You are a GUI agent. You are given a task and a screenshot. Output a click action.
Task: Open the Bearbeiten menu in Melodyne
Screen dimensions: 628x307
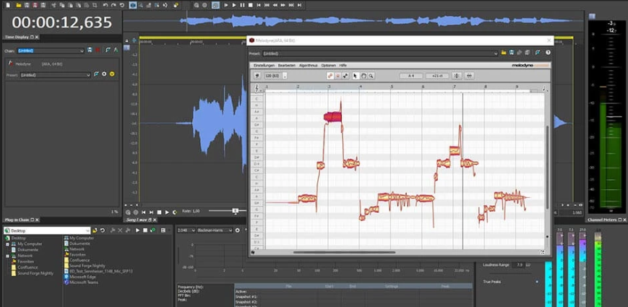point(287,66)
